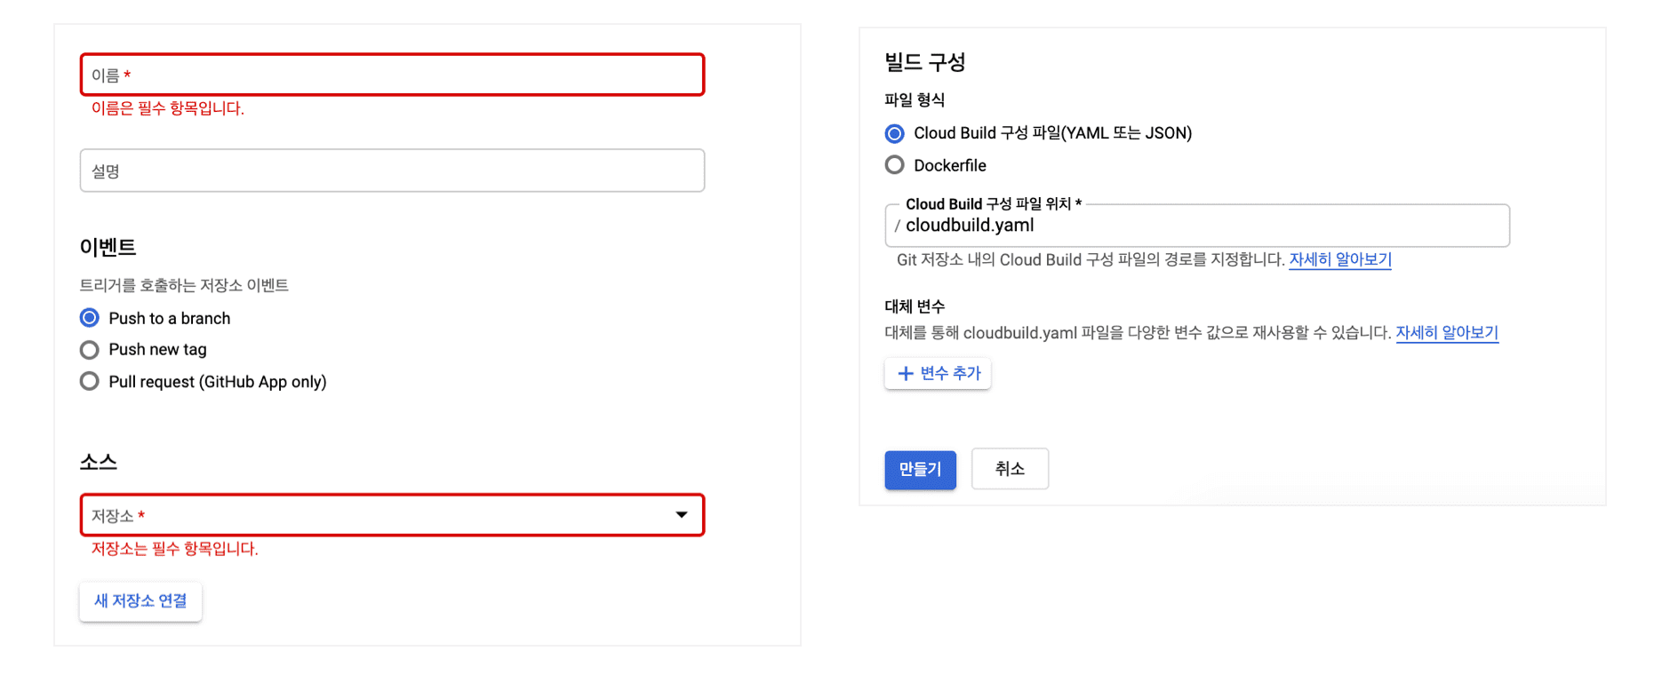The image size is (1662, 675).
Task: Click the Dockerfile label text
Action: [950, 165]
